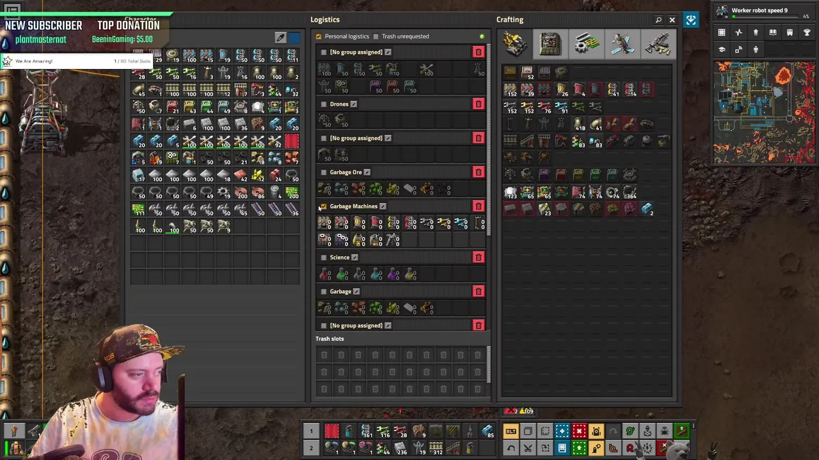819x460 pixels.
Task: Switch quickbar row selector 1
Action: [x=311, y=431]
